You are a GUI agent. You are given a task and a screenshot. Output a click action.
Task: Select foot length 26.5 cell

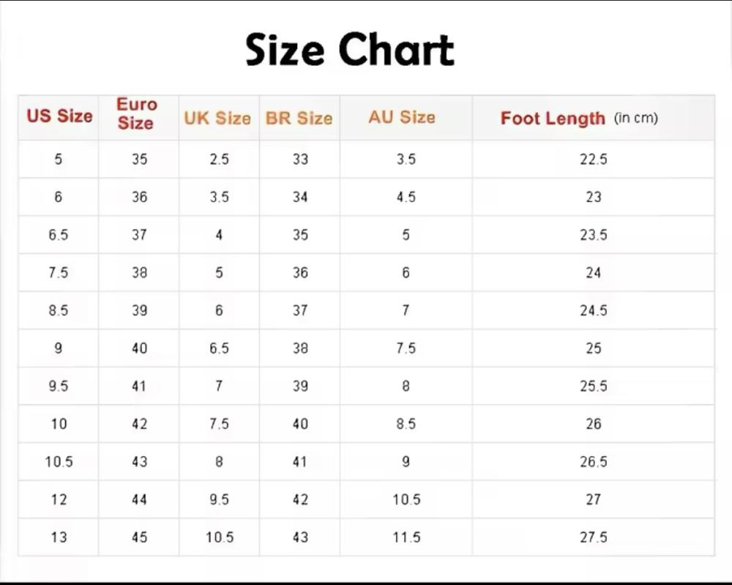coord(594,462)
